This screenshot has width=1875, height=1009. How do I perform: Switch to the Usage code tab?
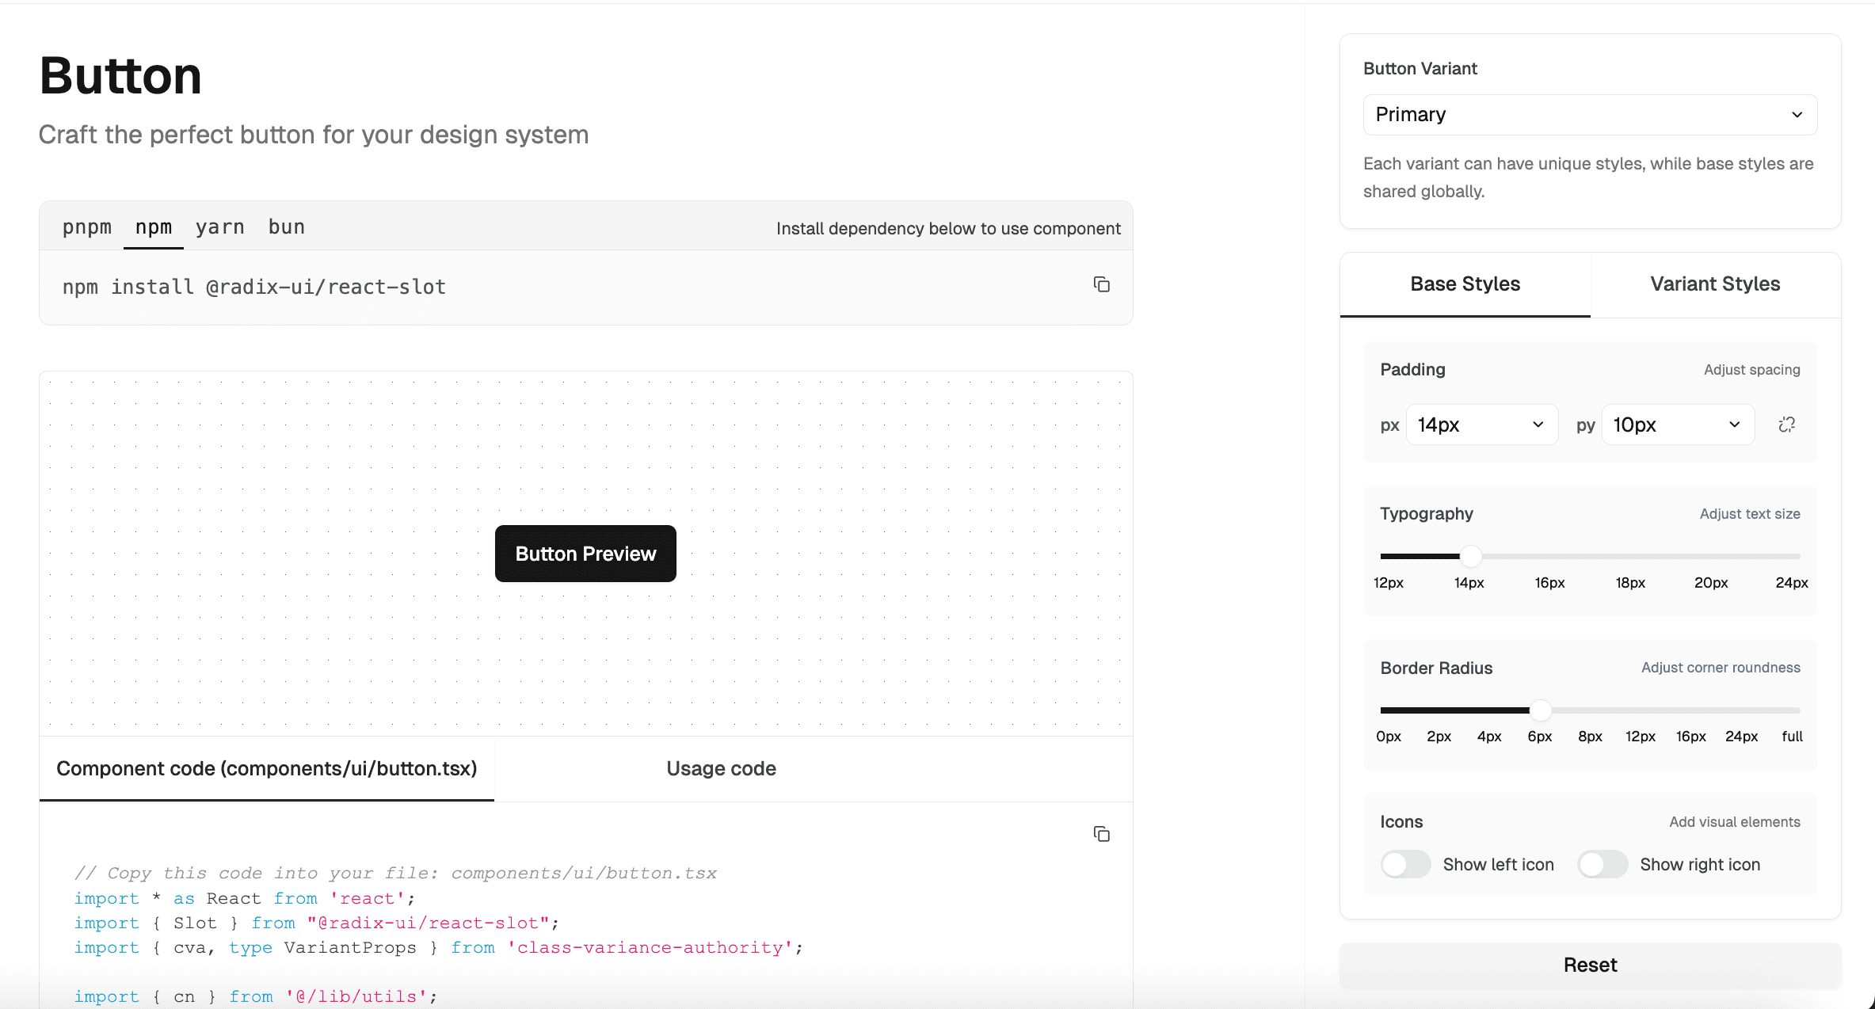720,768
